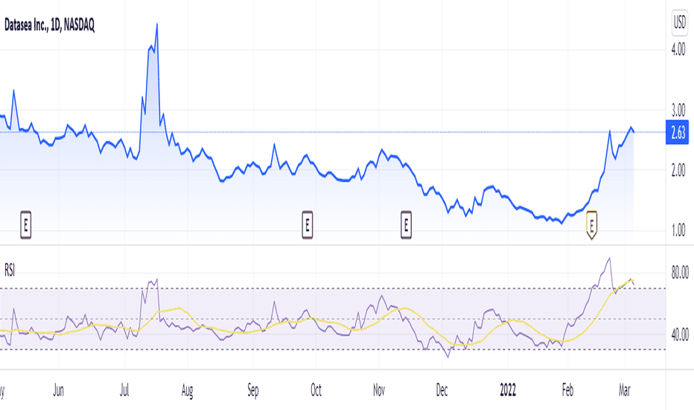Click the 80.00 RSI axis label
This screenshot has height=410, width=694.
tap(680, 273)
